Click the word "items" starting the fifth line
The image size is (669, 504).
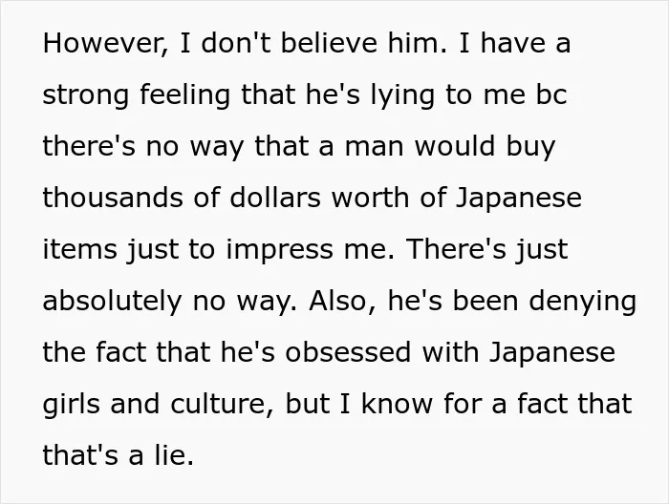pyautogui.click(x=79, y=249)
